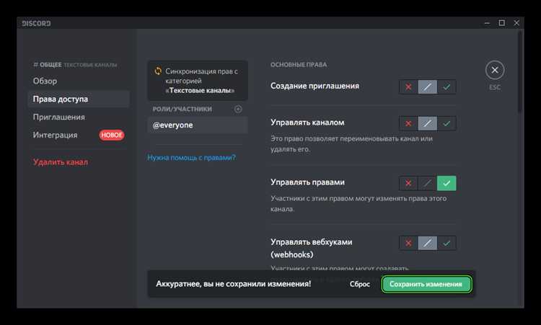Deny the Управлять правами permission
This screenshot has height=325, width=541.
point(408,183)
